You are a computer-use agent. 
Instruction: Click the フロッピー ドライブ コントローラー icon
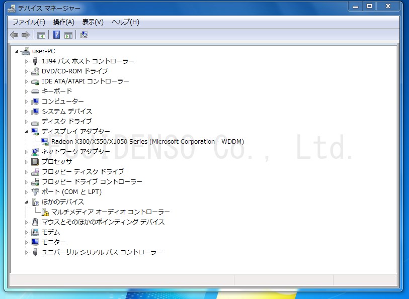(35, 182)
